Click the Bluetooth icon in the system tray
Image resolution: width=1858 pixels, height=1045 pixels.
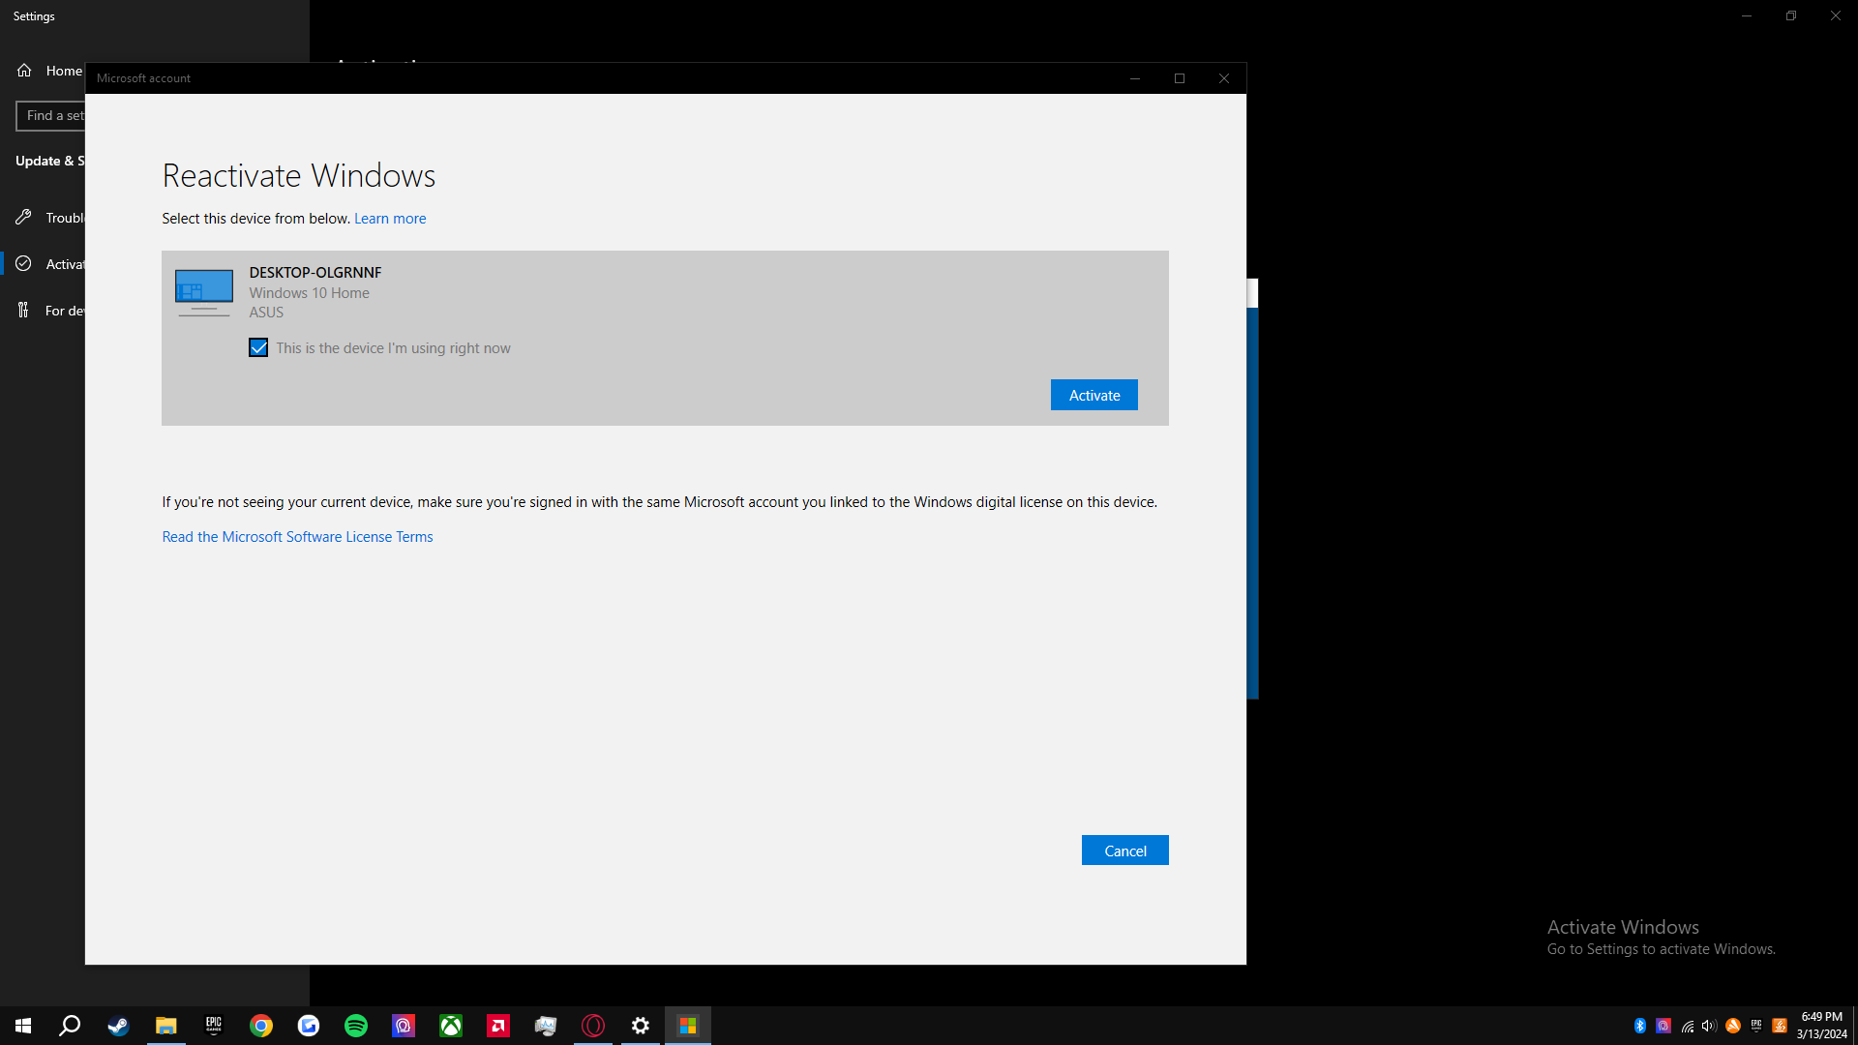click(x=1640, y=1025)
